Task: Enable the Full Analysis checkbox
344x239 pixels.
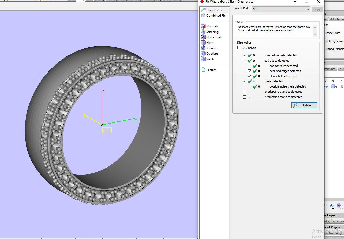Action: (239, 48)
